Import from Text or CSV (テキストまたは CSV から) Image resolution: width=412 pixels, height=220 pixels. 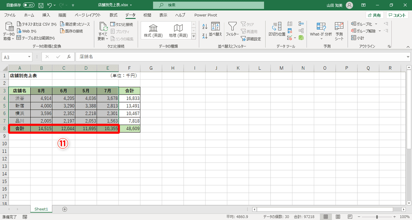[x=37, y=24]
